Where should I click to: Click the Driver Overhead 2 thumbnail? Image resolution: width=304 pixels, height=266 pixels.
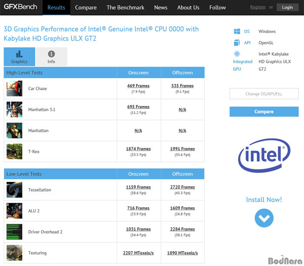[14, 232]
